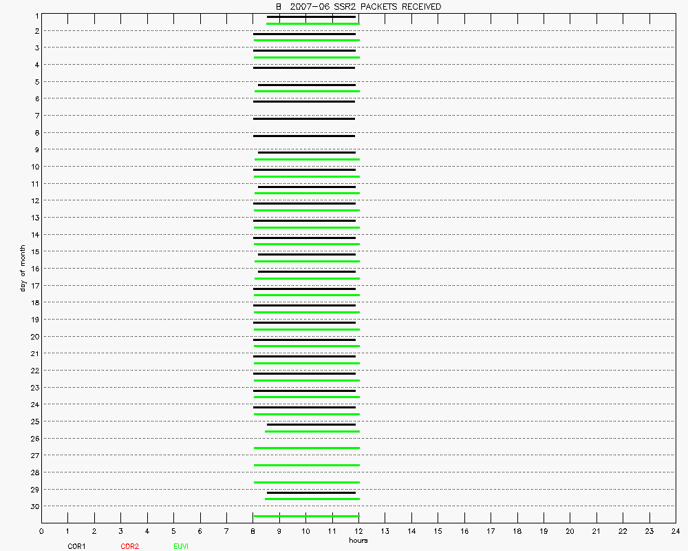688x551 pixels.
Task: Click the hour 8 tick label
Action: tap(253, 531)
